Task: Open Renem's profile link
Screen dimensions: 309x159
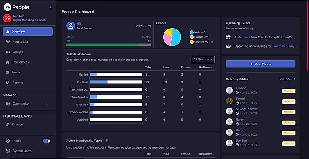Action: pyautogui.click(x=241, y=119)
